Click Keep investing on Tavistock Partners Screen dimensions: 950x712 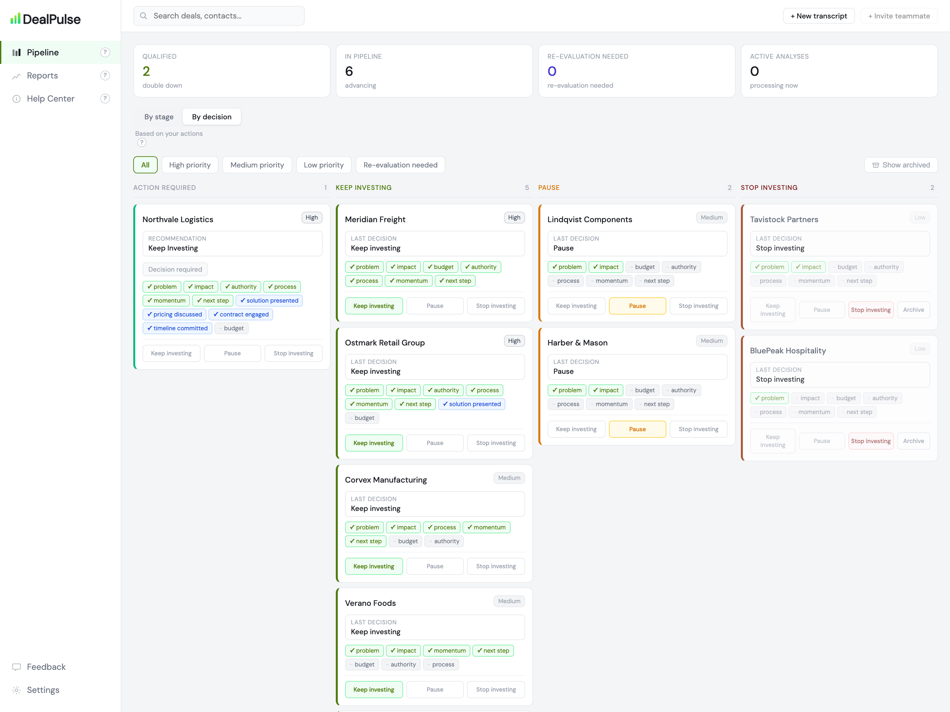[x=773, y=310]
